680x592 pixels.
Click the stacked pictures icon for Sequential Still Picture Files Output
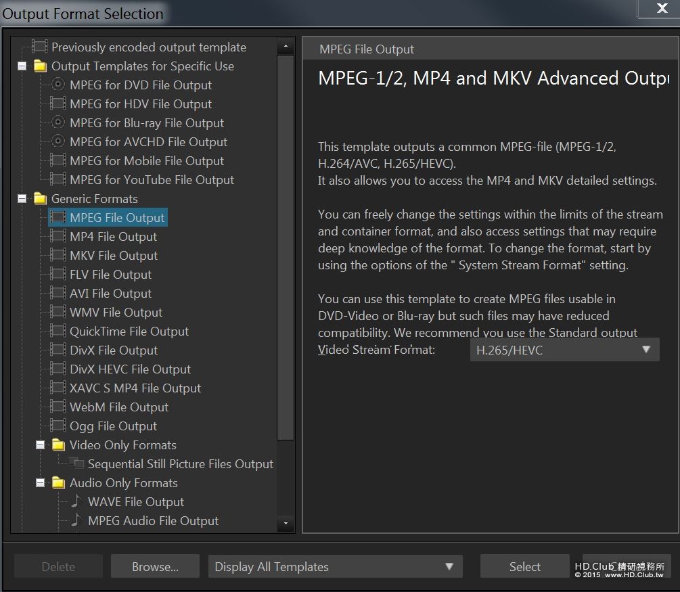(x=76, y=463)
